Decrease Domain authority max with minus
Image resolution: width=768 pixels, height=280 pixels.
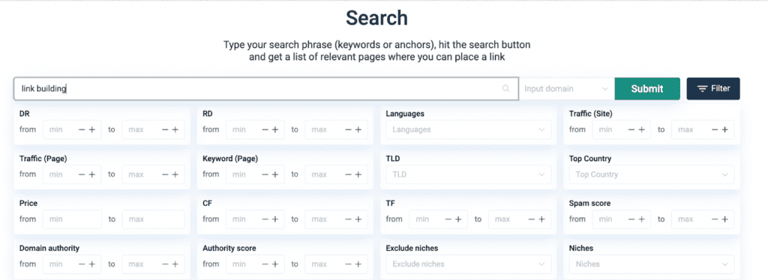coord(165,264)
